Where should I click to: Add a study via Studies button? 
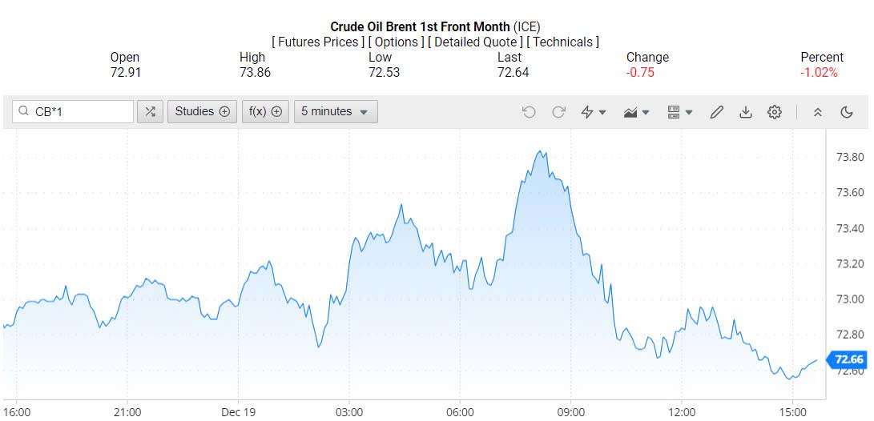click(x=203, y=112)
